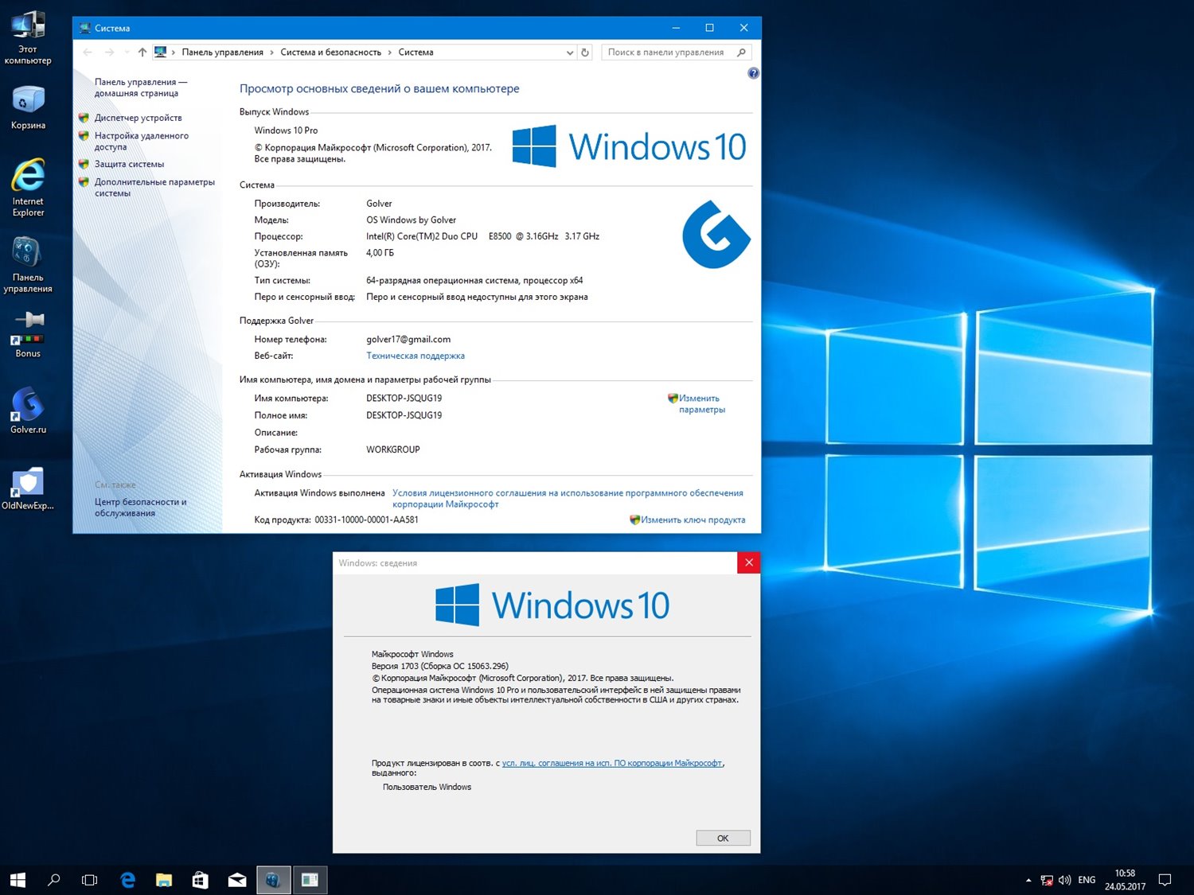Viewport: 1194px width, 895px height.
Task: Click Изменить параметры link
Action: click(x=701, y=403)
